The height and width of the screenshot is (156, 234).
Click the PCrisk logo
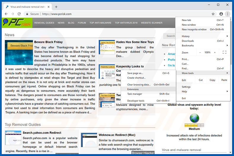[x=17, y=23]
